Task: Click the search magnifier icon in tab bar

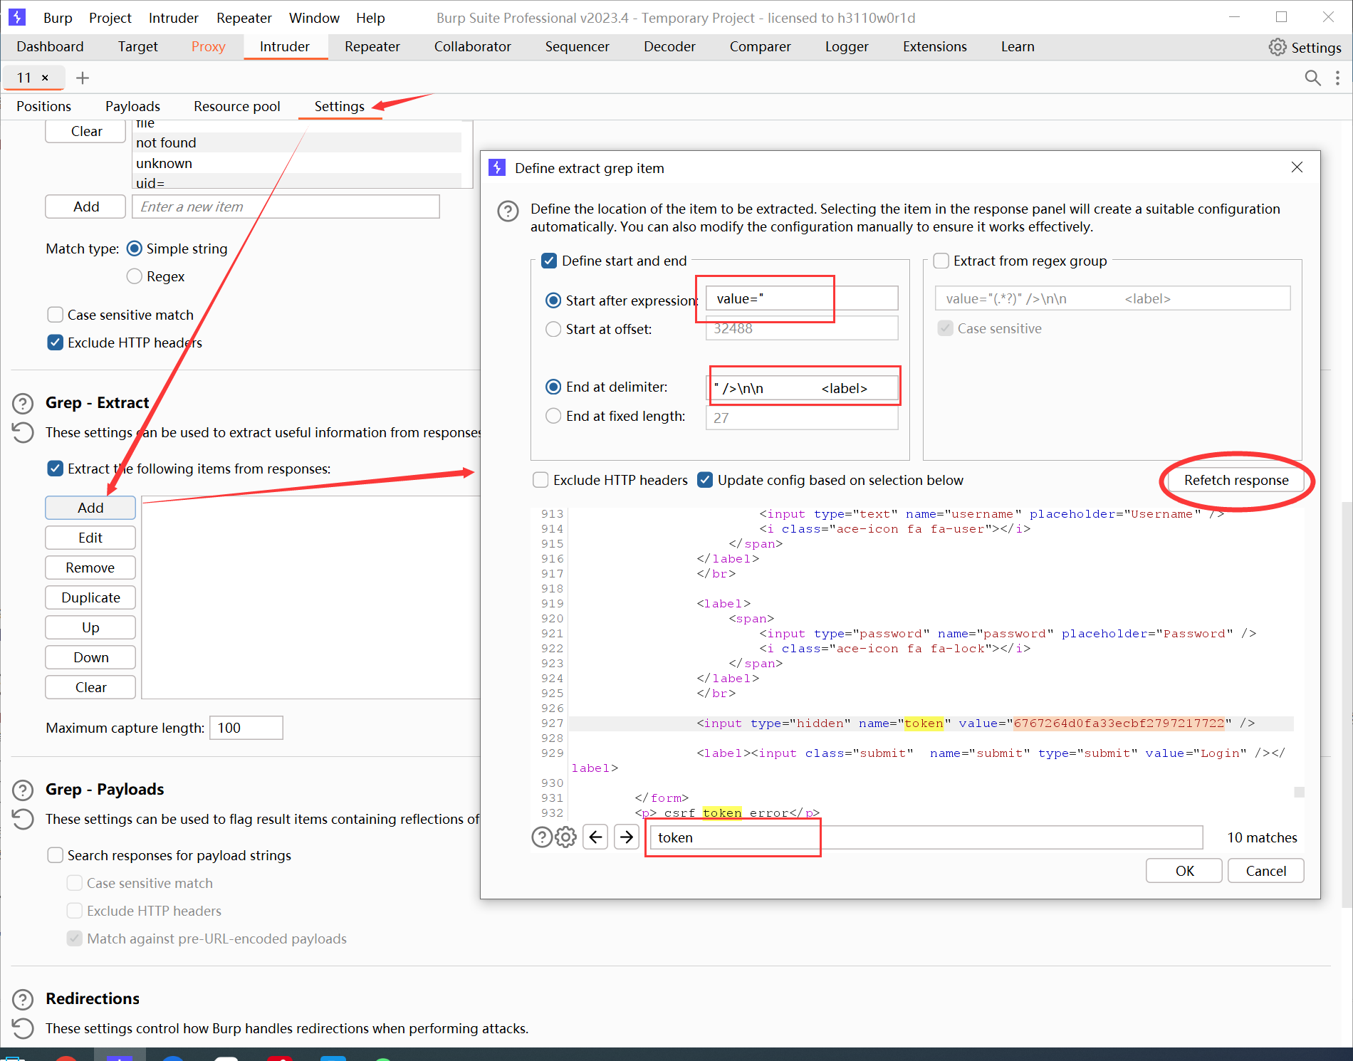Action: click(x=1312, y=78)
